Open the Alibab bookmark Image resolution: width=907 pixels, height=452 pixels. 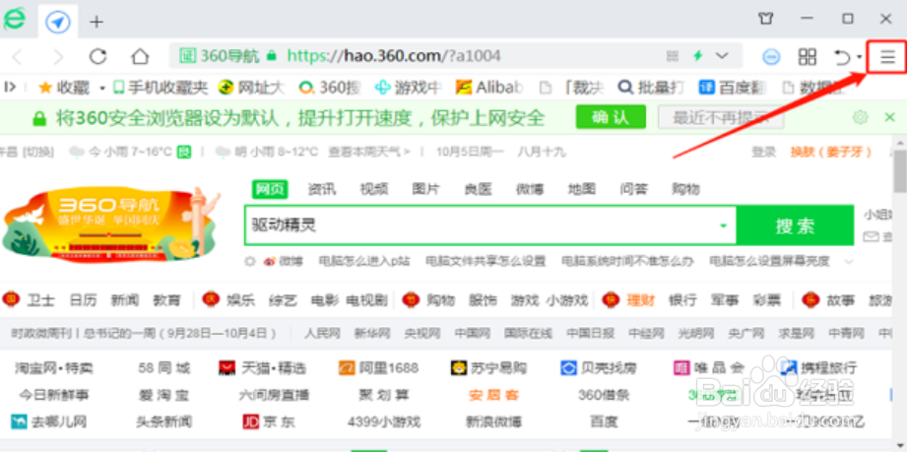coord(489,88)
